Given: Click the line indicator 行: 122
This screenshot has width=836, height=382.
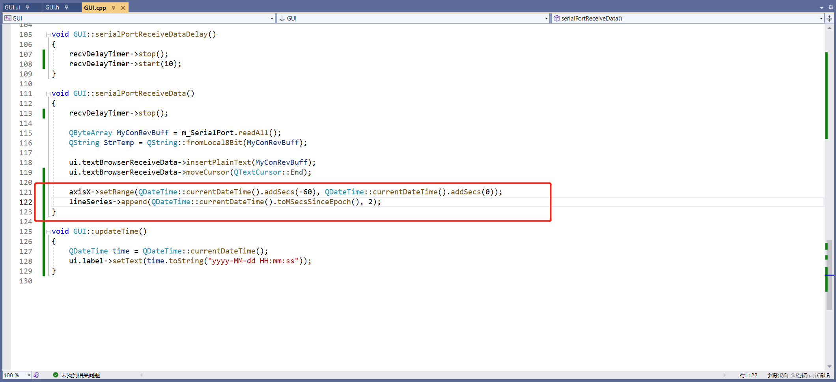Looking at the screenshot, I should (x=748, y=375).
